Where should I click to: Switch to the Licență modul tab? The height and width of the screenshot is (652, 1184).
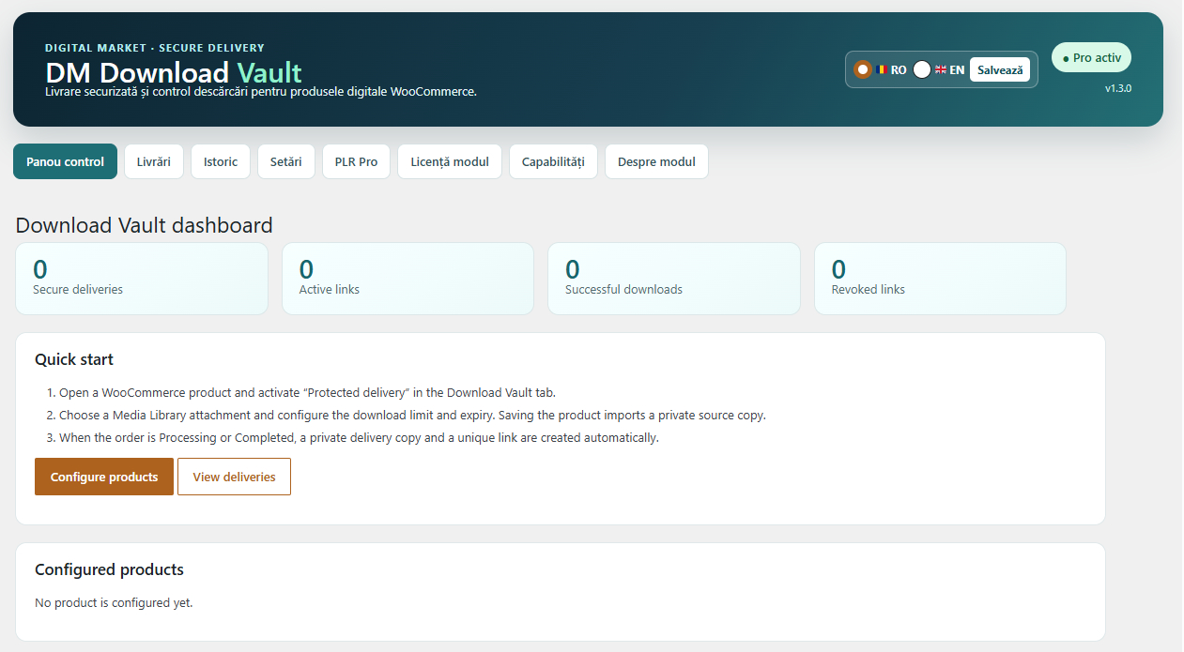450,161
